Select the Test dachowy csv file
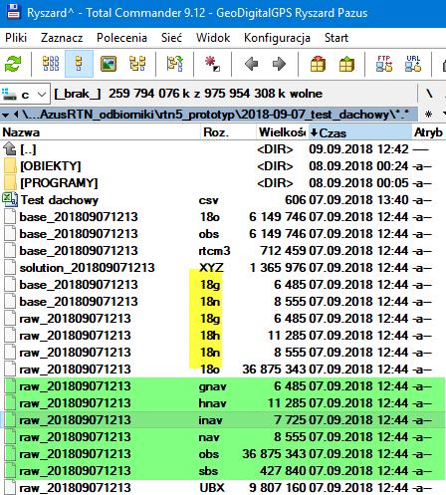Screen dimensions: 446x495 point(223,200)
